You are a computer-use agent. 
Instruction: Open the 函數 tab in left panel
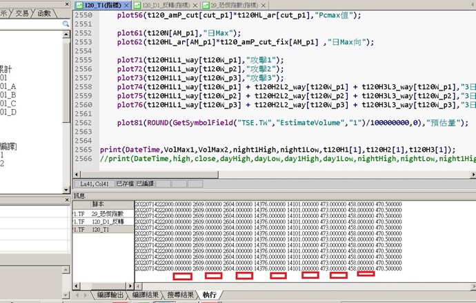(x=44, y=12)
